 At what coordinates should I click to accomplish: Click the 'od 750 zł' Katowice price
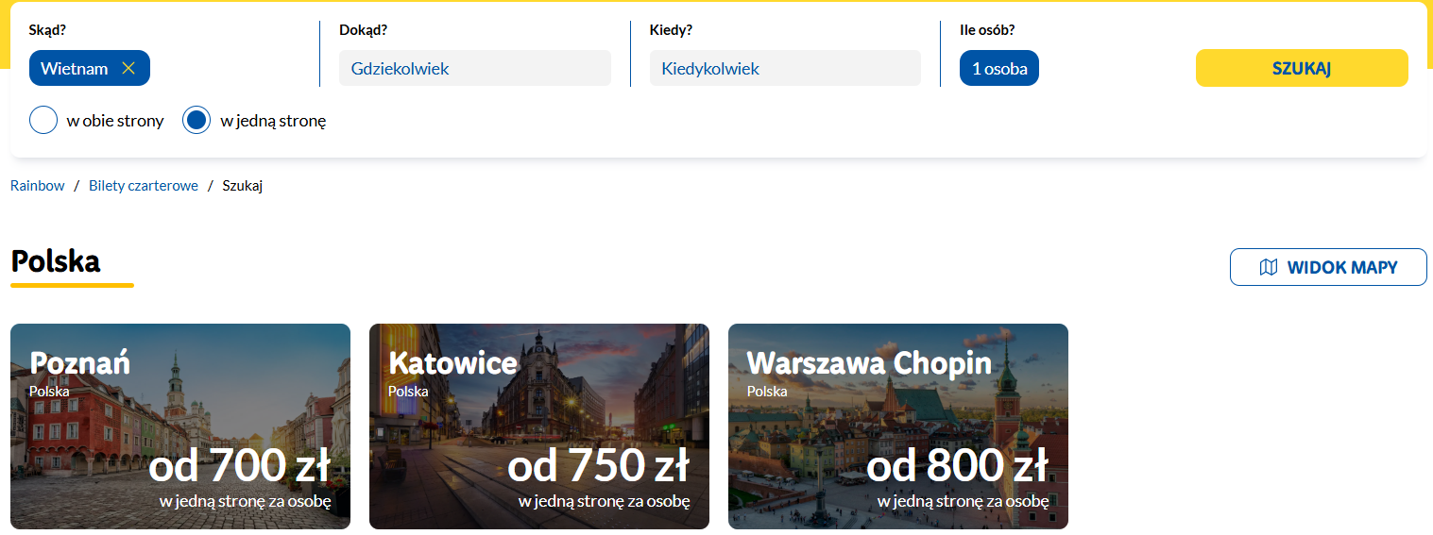click(599, 465)
